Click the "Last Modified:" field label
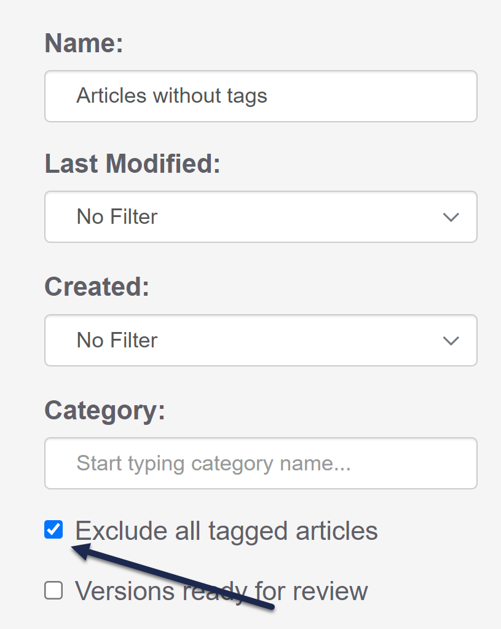 [132, 164]
